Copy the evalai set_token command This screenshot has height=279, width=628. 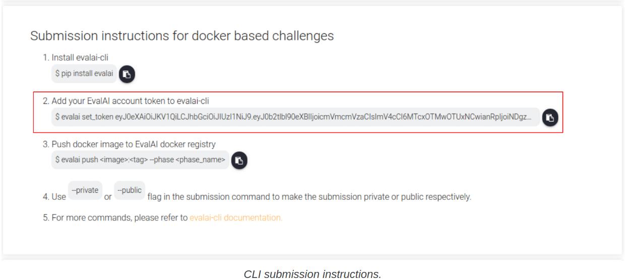point(550,117)
